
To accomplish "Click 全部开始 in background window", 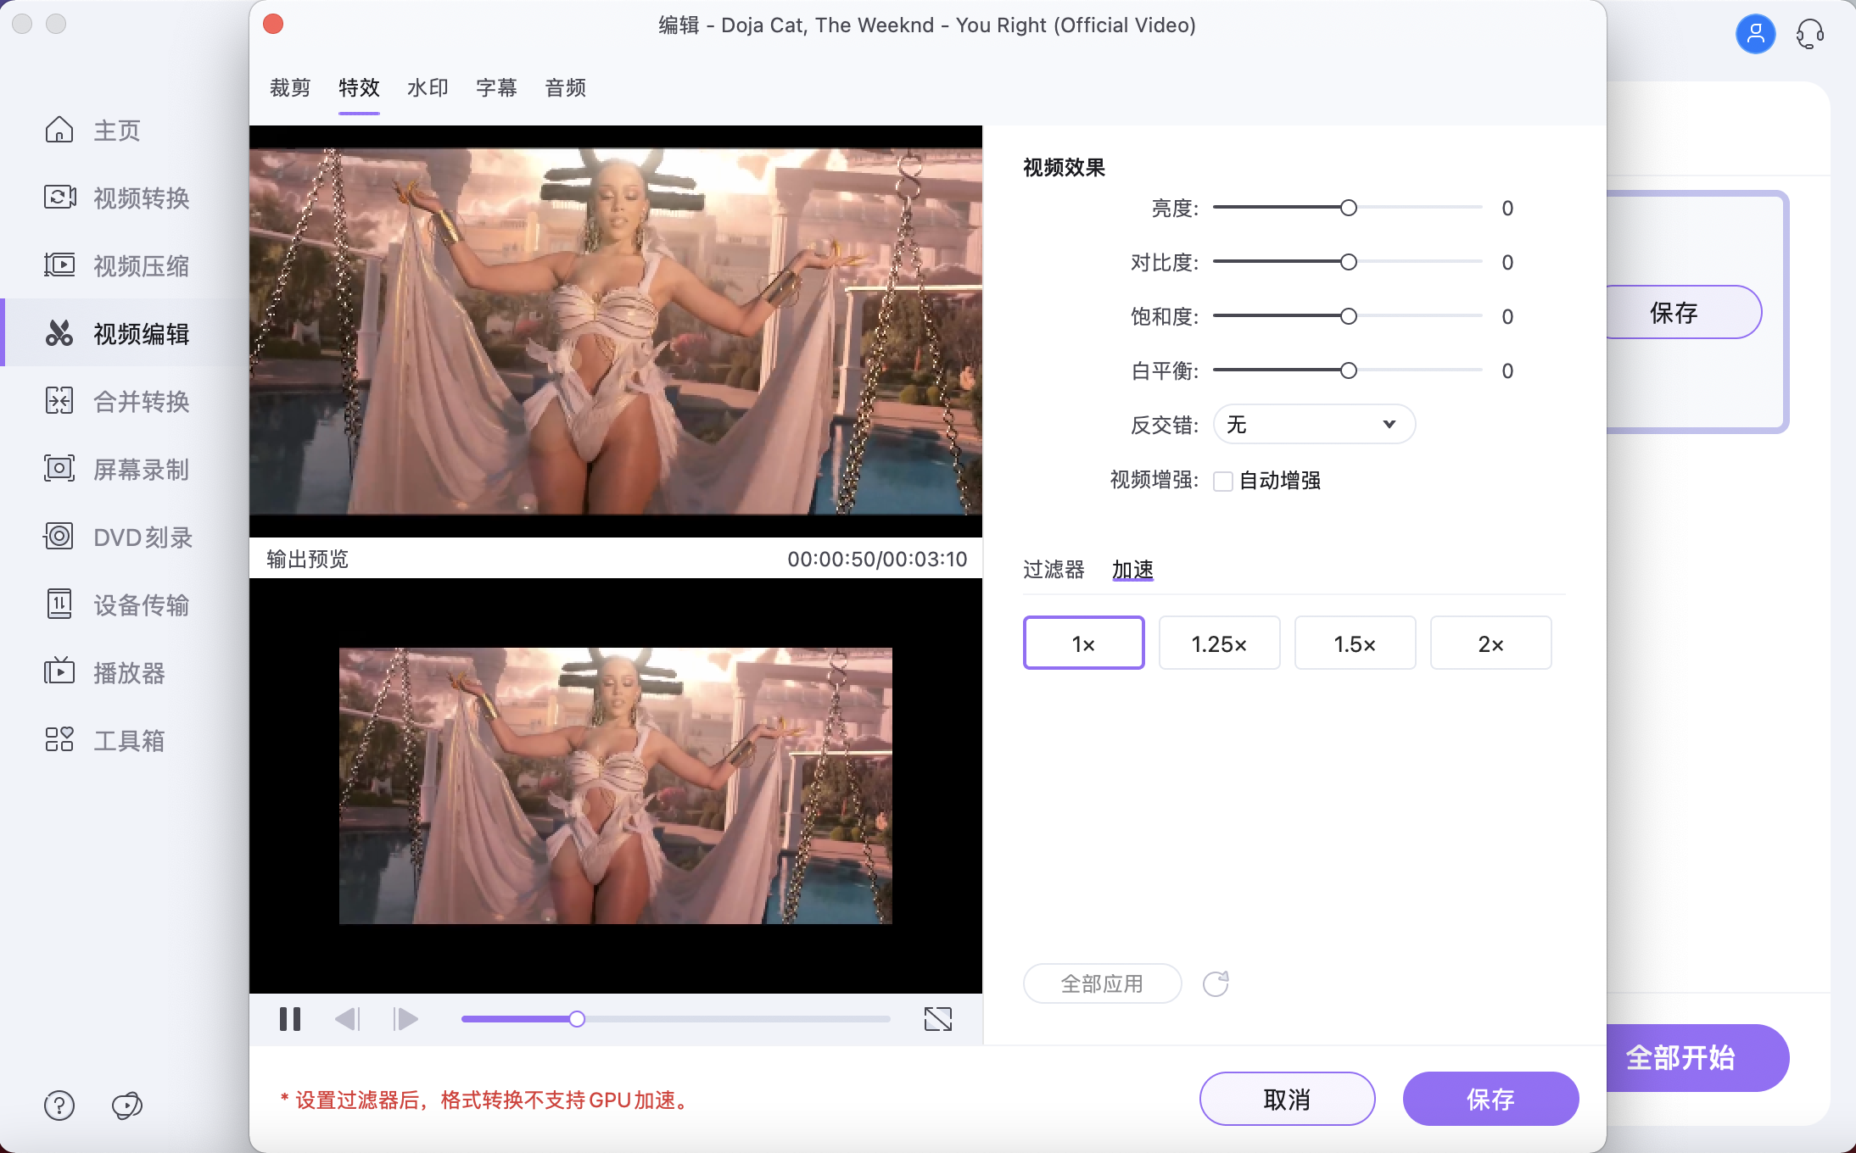I will click(1697, 1057).
